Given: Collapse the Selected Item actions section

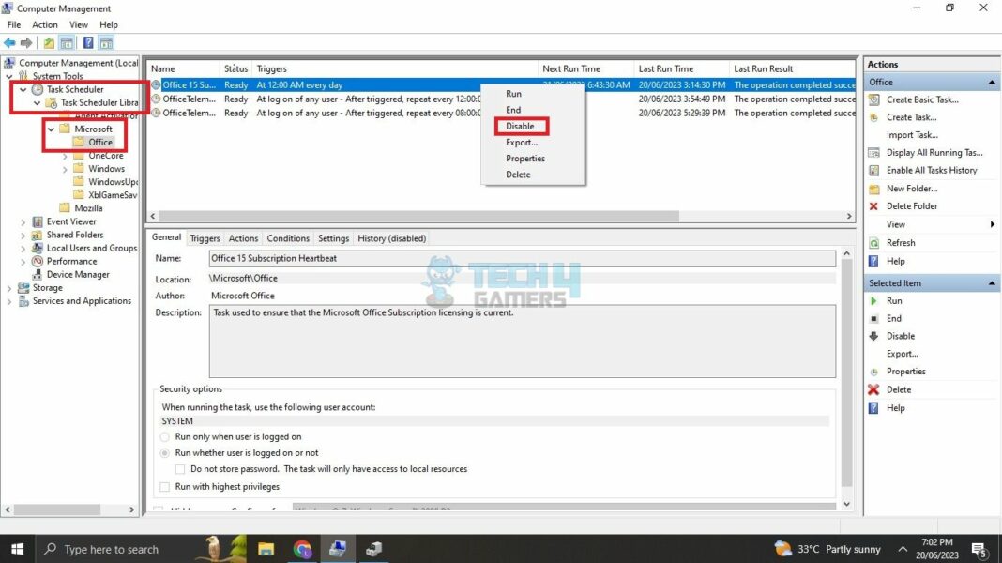Looking at the screenshot, I should click(x=991, y=282).
